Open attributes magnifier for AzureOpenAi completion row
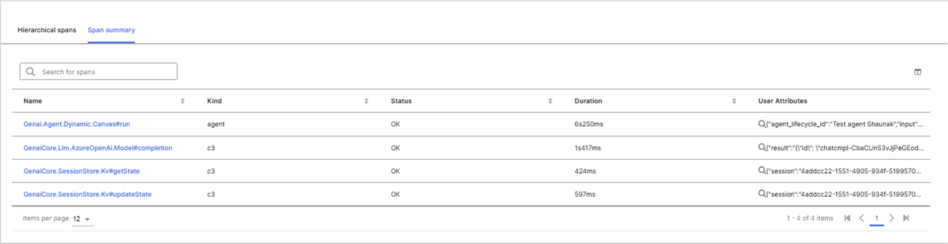The height and width of the screenshot is (244, 948). coord(762,148)
